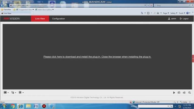Click Logout in the header

tap(184, 19)
